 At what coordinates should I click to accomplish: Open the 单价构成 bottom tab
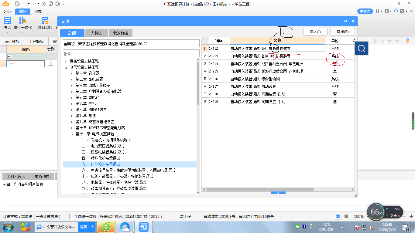pos(42,177)
